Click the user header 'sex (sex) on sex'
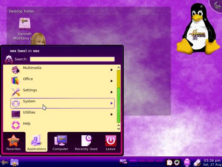Viewport: 222px width, 167px height. pos(25,51)
